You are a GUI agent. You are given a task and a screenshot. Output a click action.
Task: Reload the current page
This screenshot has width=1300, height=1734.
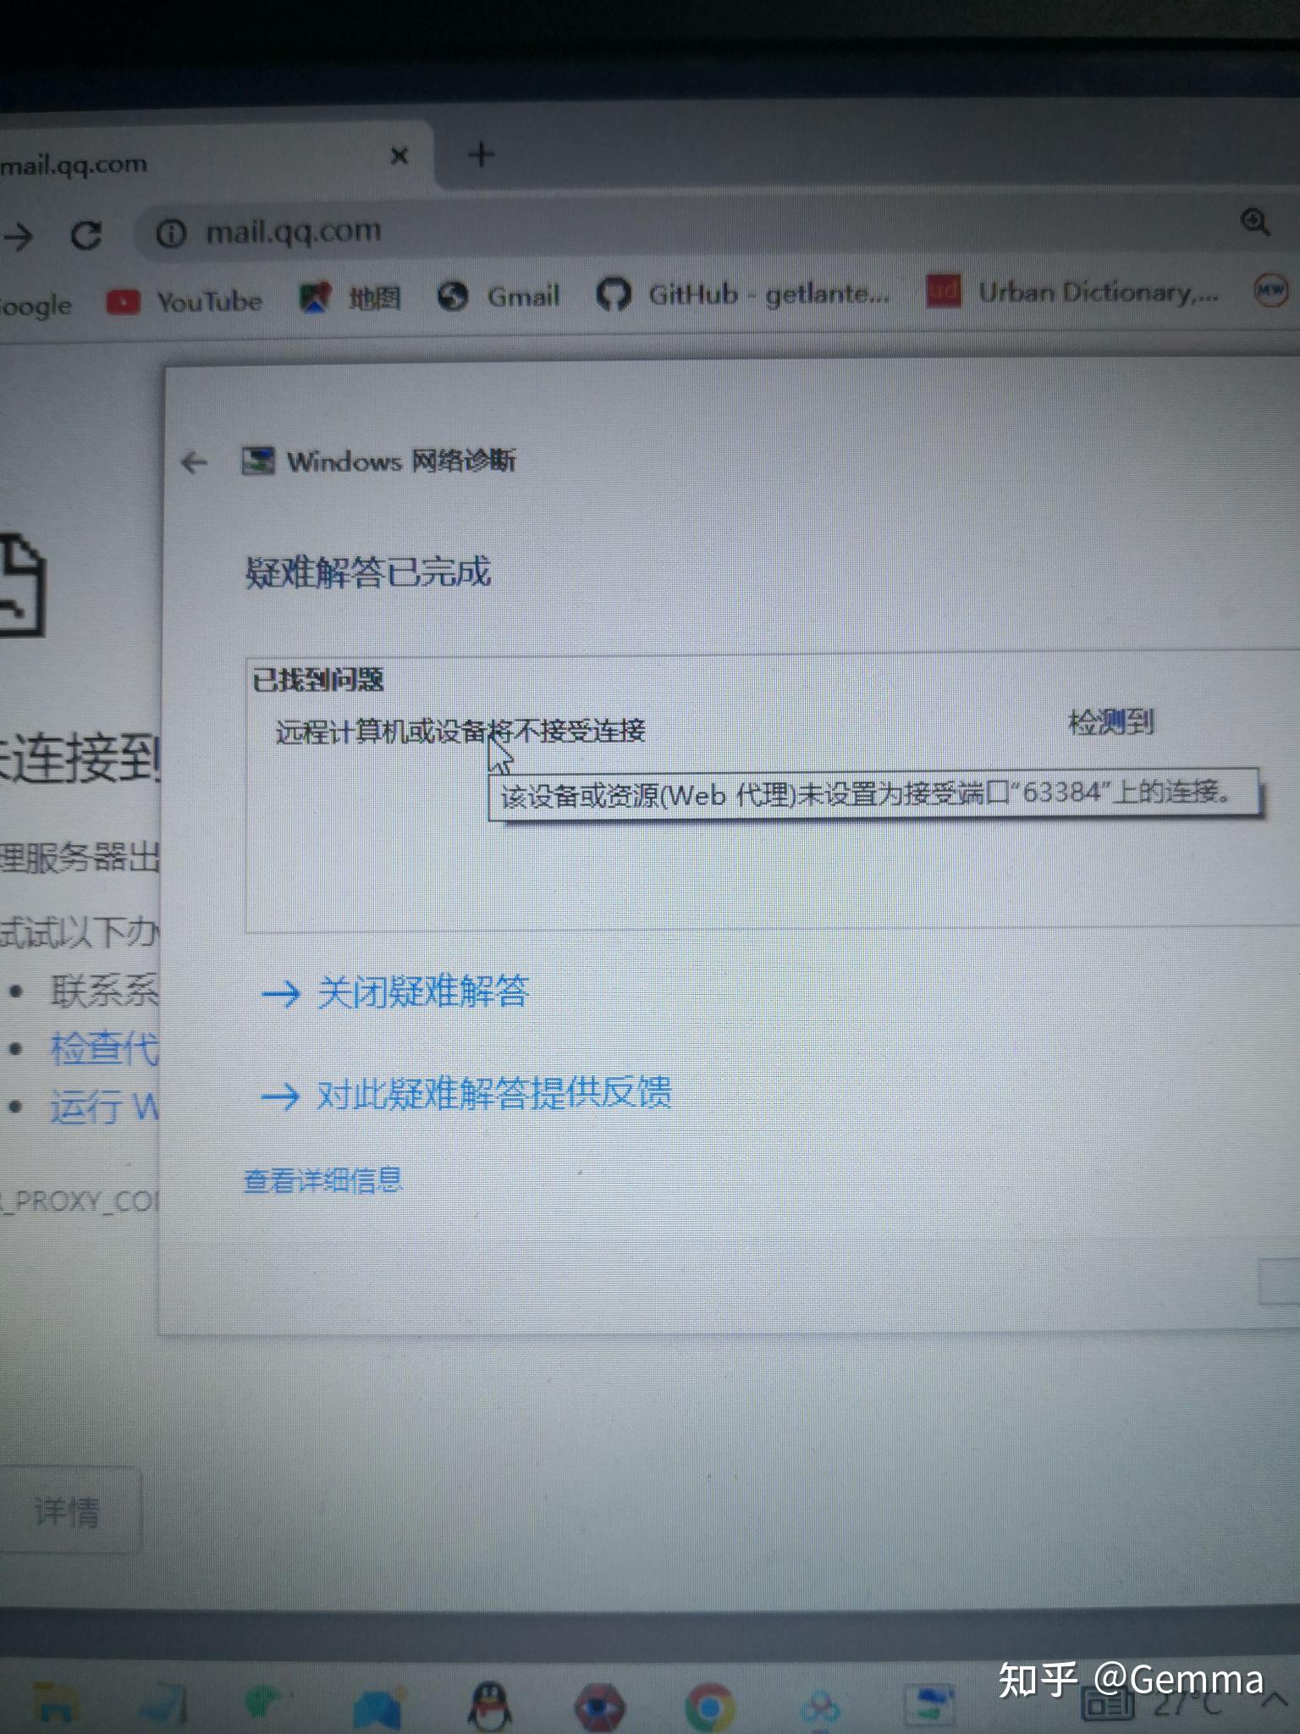85,235
